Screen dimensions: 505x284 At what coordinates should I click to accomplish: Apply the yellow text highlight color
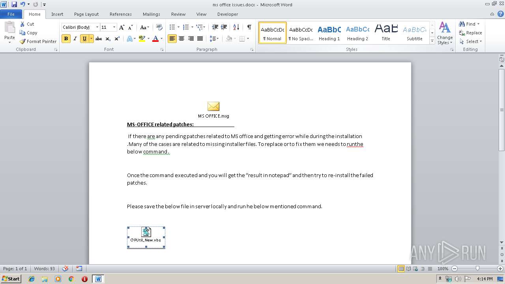tap(142, 39)
